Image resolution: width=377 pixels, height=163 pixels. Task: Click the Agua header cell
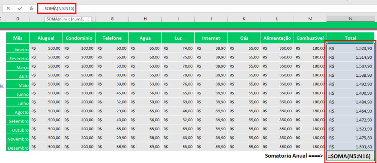pos(145,38)
